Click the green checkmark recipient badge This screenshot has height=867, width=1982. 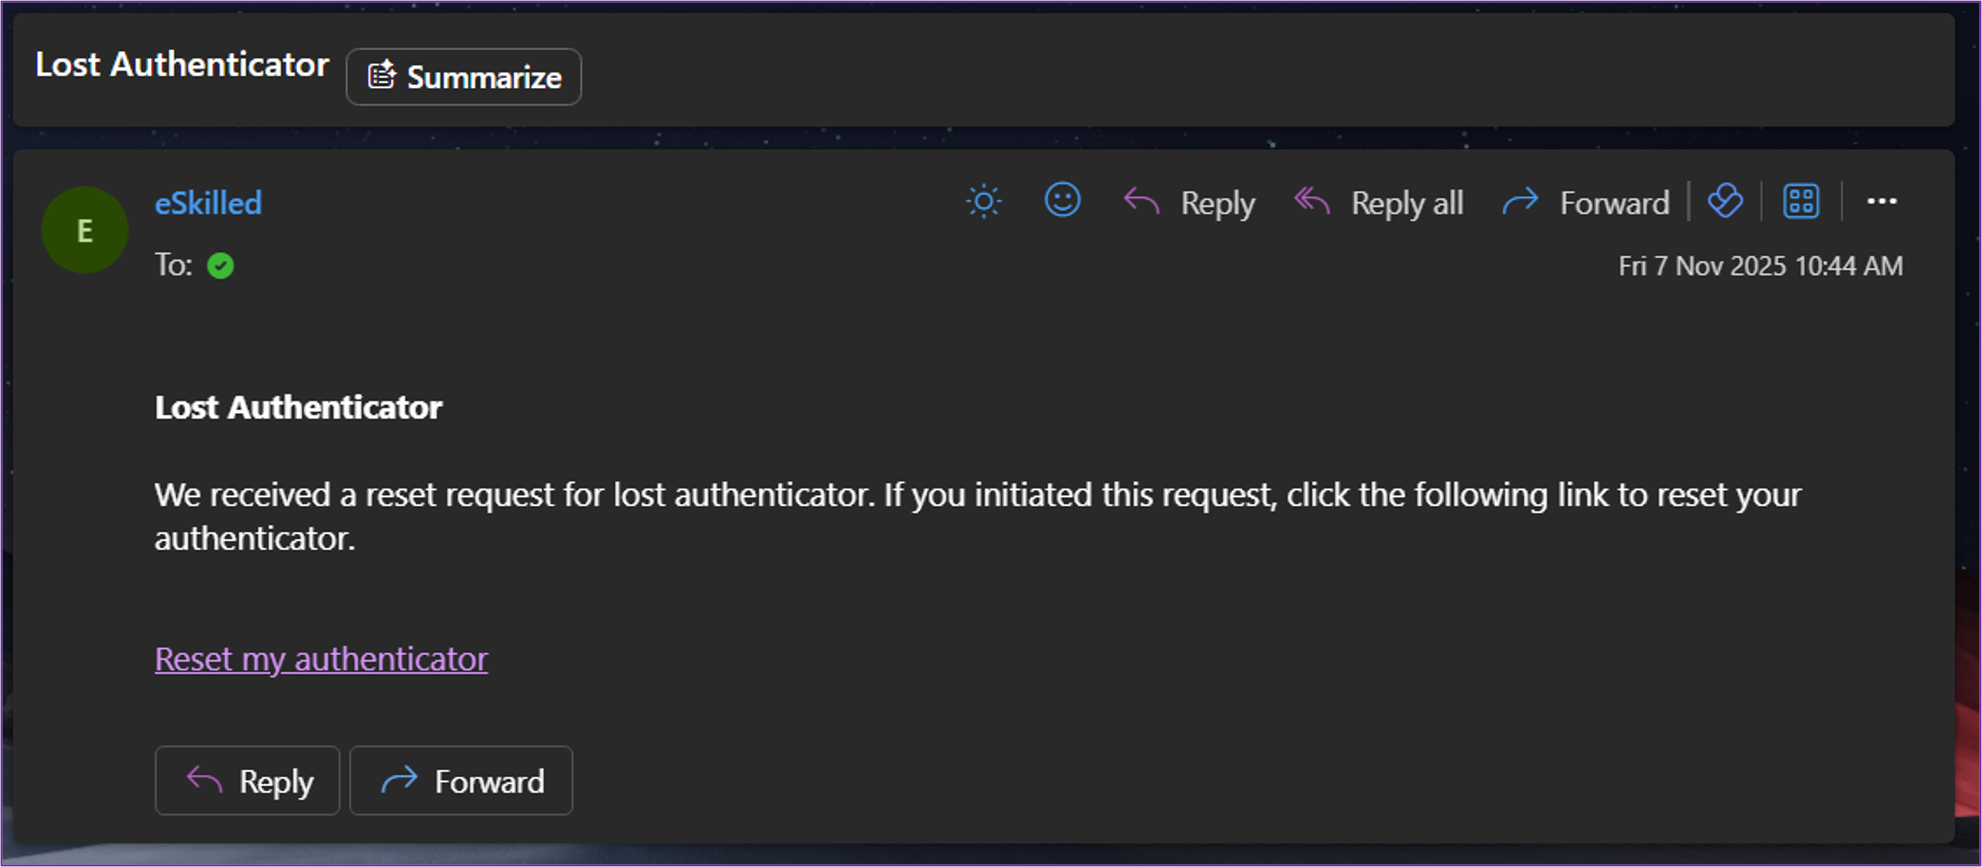point(220,266)
